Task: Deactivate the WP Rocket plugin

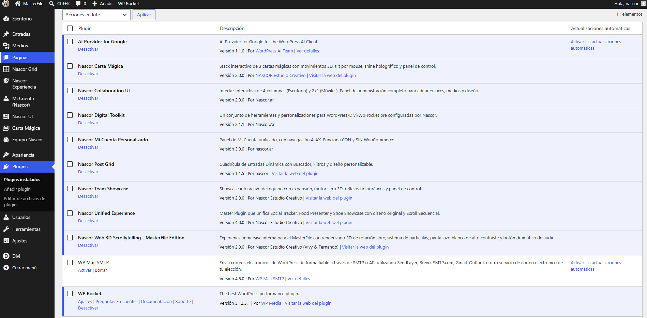Action: coord(88,308)
